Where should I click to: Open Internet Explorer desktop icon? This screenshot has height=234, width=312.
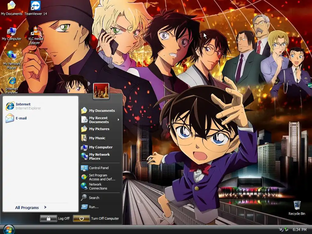(x=12, y=85)
